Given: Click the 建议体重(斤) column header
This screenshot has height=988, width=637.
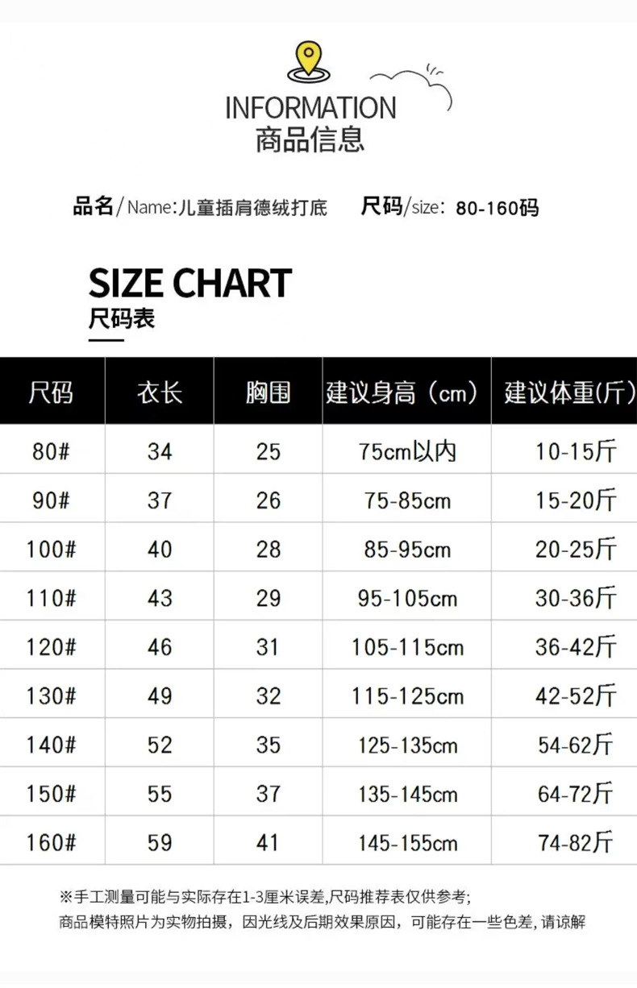Looking at the screenshot, I should [x=564, y=392].
